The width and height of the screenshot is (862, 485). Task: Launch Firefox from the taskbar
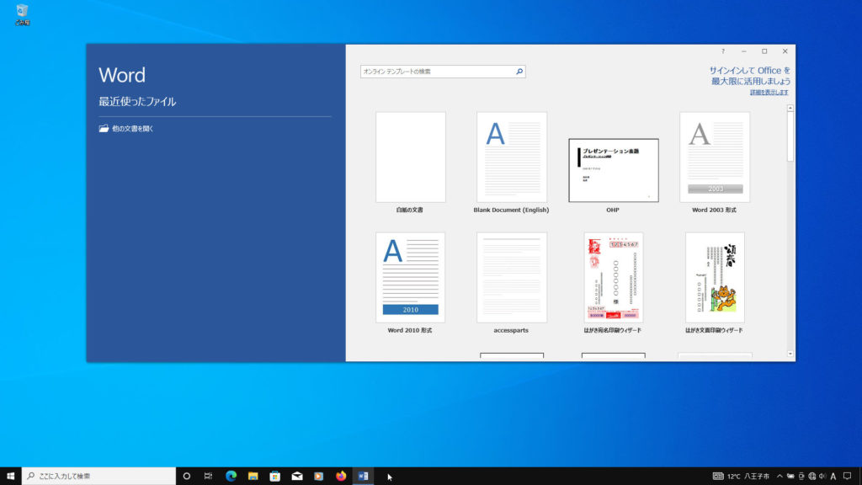(x=341, y=476)
